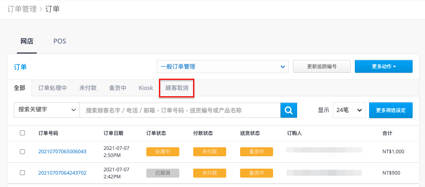The height and width of the screenshot is (187, 425).
Task: Click the 2021-07-07 2:50PM order date
Action: [117, 152]
